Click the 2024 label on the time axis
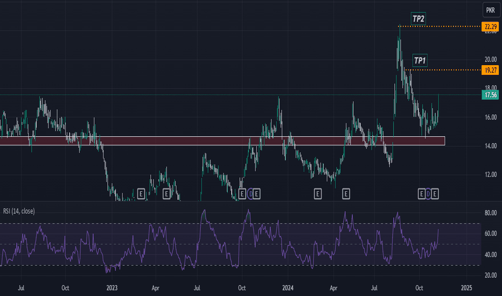Screen dimensions: 502x296 (x=288, y=288)
